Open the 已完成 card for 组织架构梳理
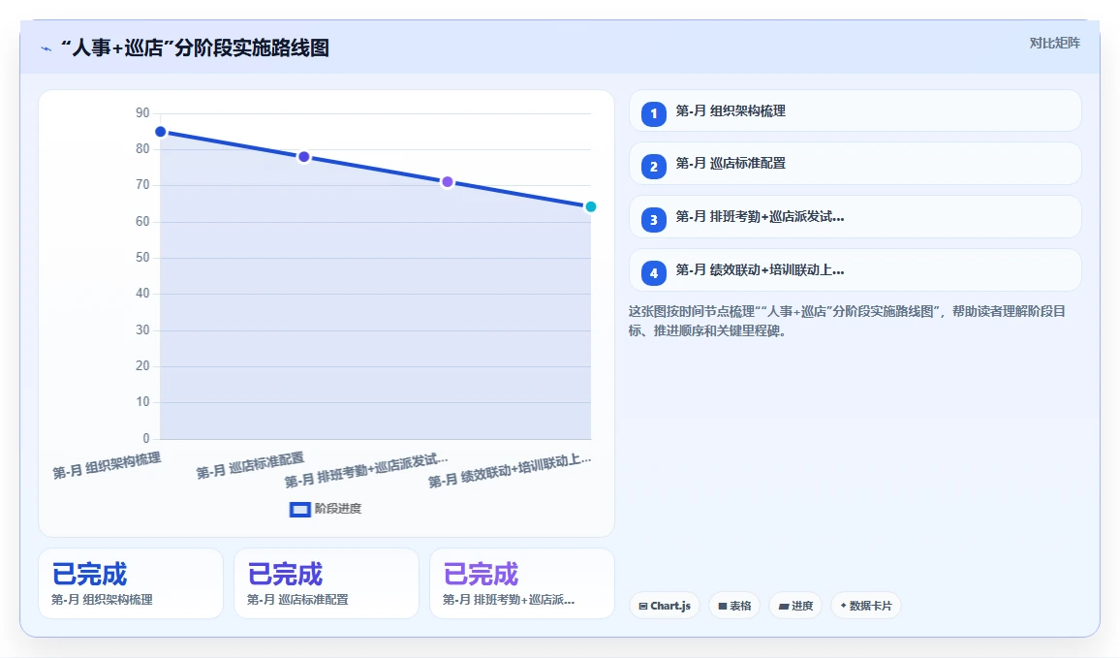Image resolution: width=1120 pixels, height=658 pixels. pyautogui.click(x=131, y=583)
